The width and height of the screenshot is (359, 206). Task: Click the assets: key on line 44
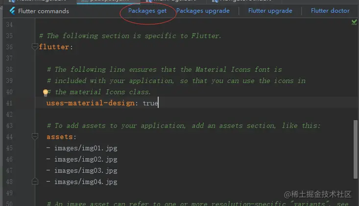click(x=61, y=137)
